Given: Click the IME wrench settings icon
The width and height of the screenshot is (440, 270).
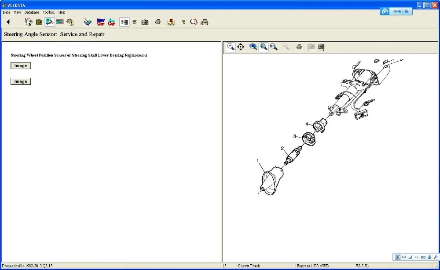Looking at the screenshot, I should tap(436, 257).
